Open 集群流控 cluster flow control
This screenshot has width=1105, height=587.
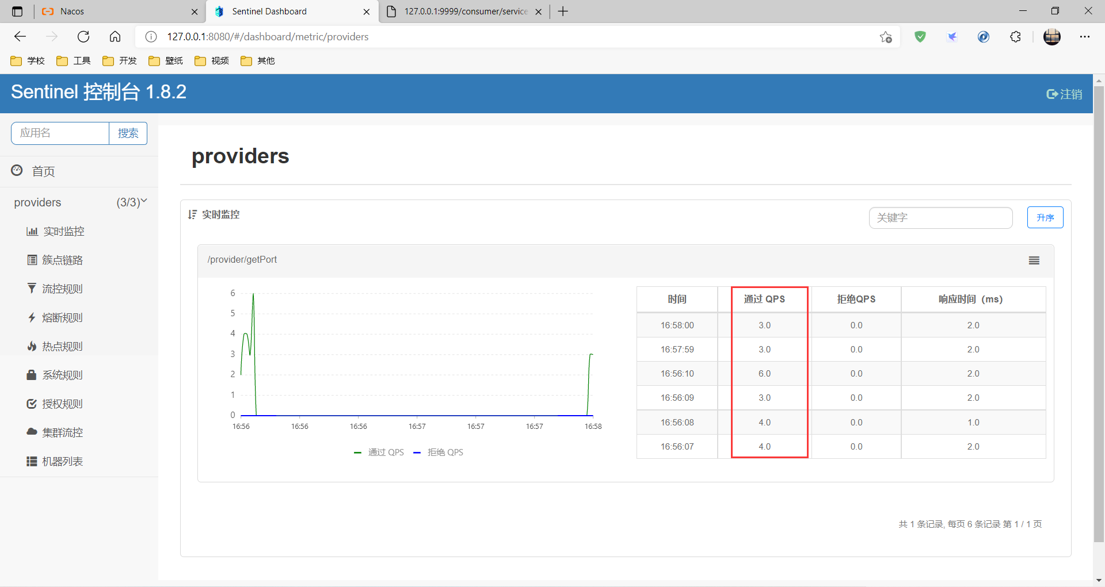tap(56, 432)
